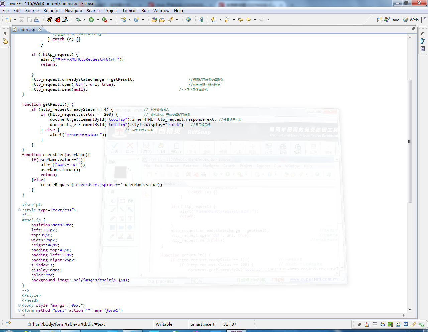
Task: Expand the Next Annotation dropdown
Action: pyautogui.click(x=220, y=20)
